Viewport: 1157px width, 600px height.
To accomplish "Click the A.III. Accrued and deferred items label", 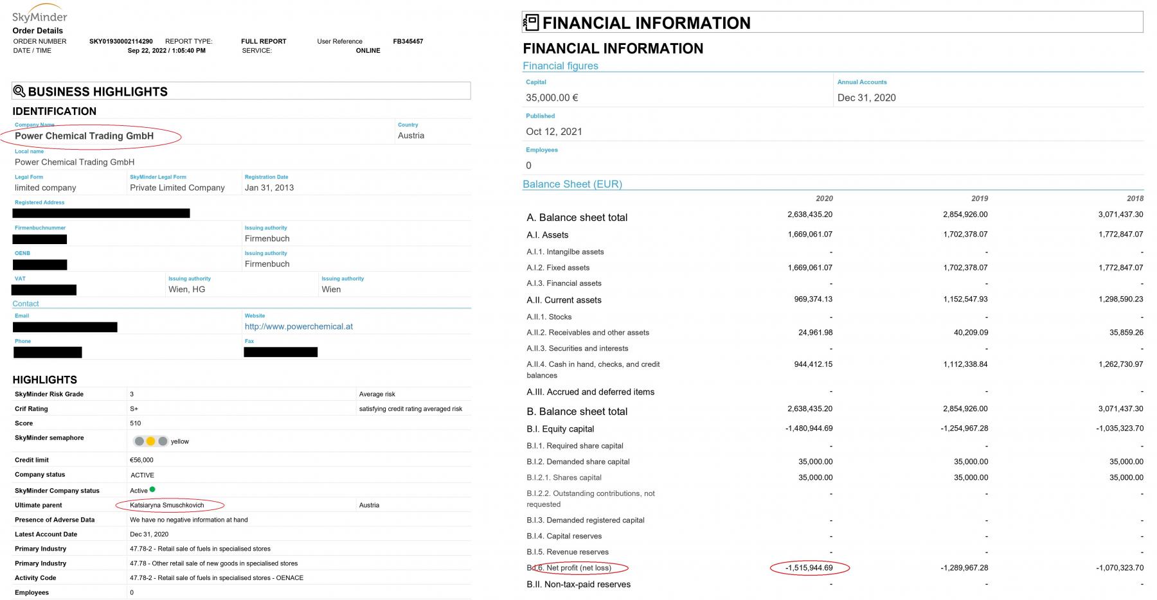I will click(x=591, y=392).
